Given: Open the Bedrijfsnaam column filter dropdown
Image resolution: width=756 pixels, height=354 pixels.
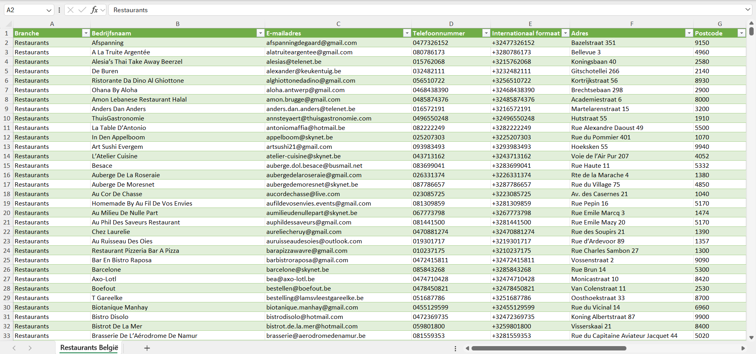Looking at the screenshot, I should click(x=260, y=33).
